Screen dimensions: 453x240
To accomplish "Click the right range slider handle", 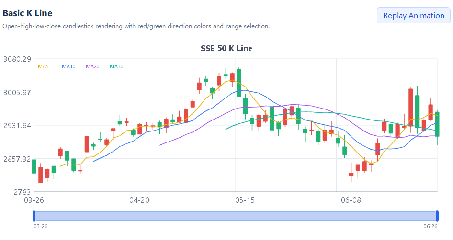I will [x=437, y=216].
